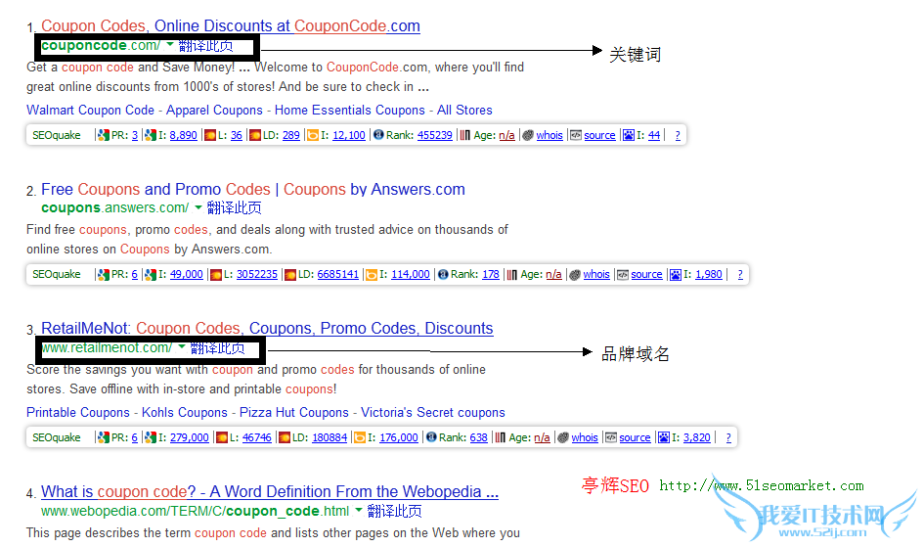Viewport: 923px width, 547px height.
Task: Click the whois fingerprint icon in couponcode.com bar
Action: tap(528, 135)
